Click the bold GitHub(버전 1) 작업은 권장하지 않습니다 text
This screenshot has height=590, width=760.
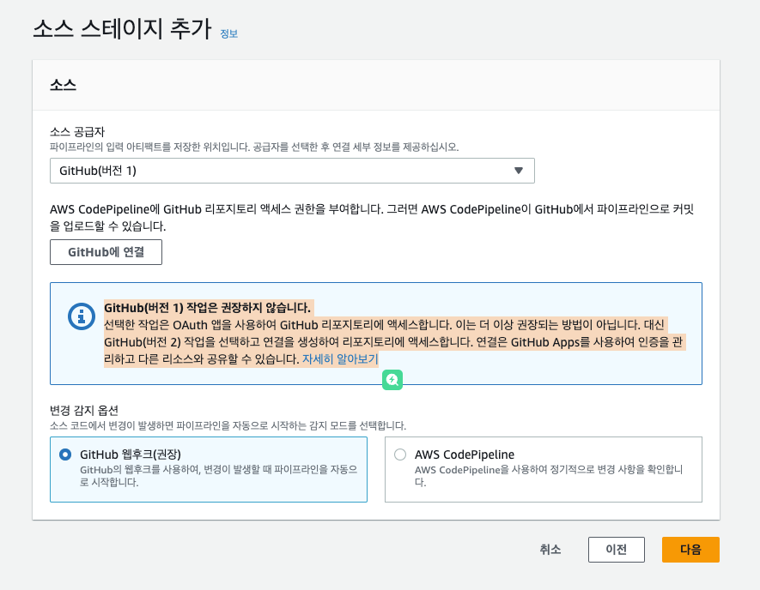point(208,308)
